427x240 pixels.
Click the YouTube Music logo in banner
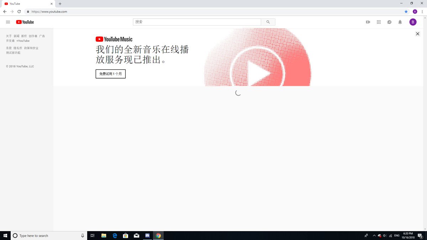pyautogui.click(x=114, y=39)
